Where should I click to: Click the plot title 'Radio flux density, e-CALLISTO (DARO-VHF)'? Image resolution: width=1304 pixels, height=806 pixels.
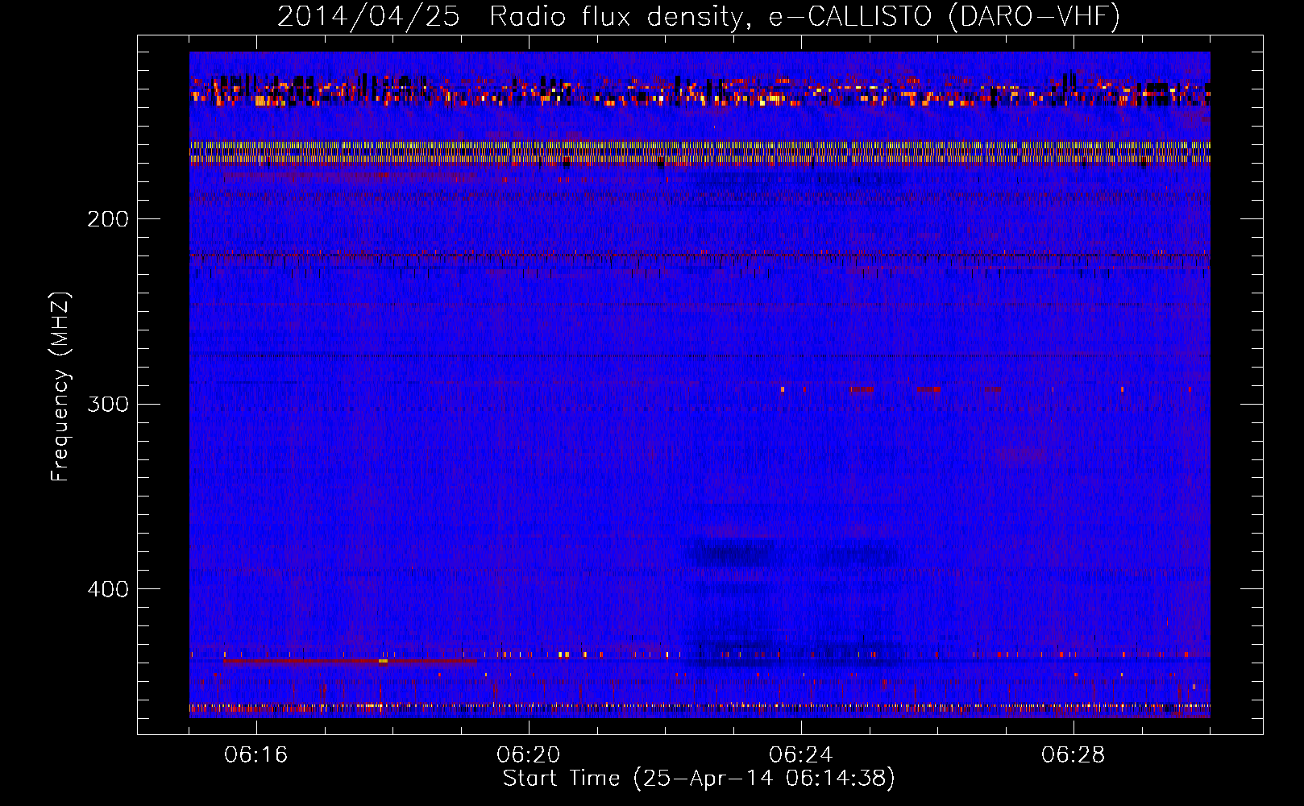(x=804, y=16)
